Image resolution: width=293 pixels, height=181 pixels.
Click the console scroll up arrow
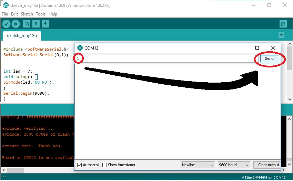point(289,119)
